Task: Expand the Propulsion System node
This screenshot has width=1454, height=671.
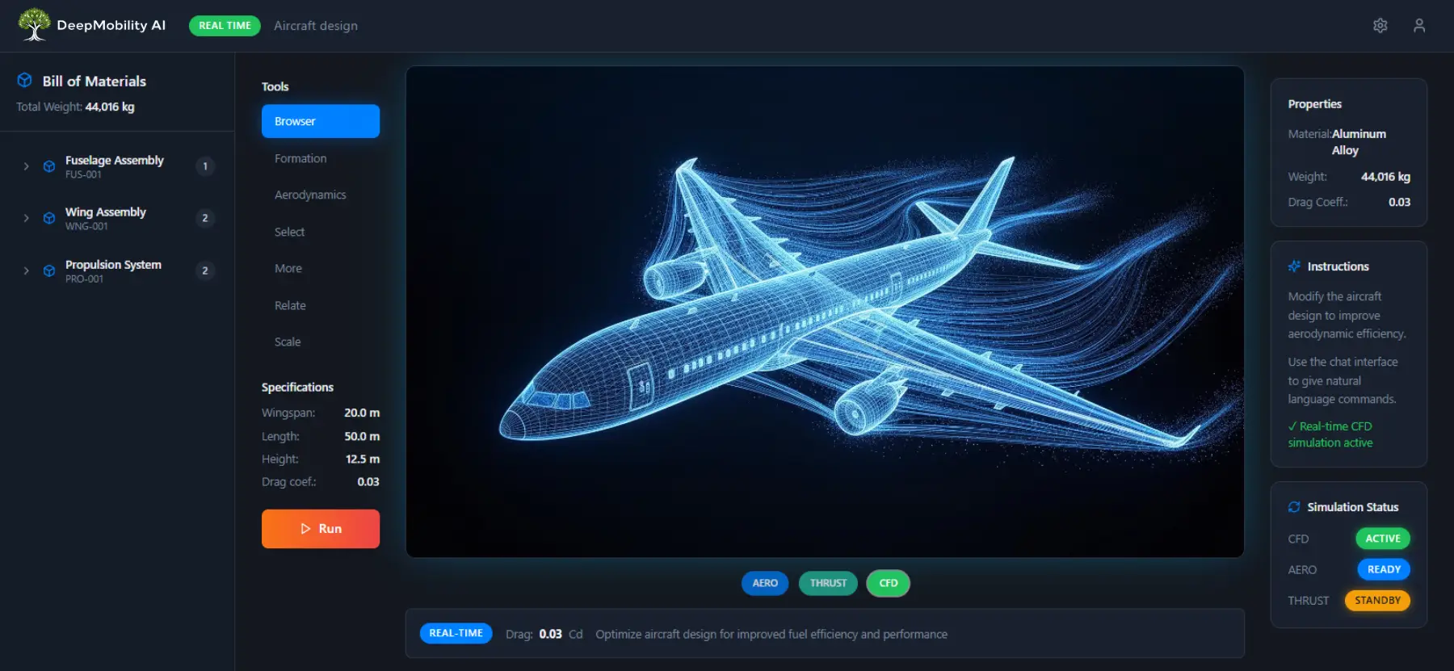Action: point(26,270)
